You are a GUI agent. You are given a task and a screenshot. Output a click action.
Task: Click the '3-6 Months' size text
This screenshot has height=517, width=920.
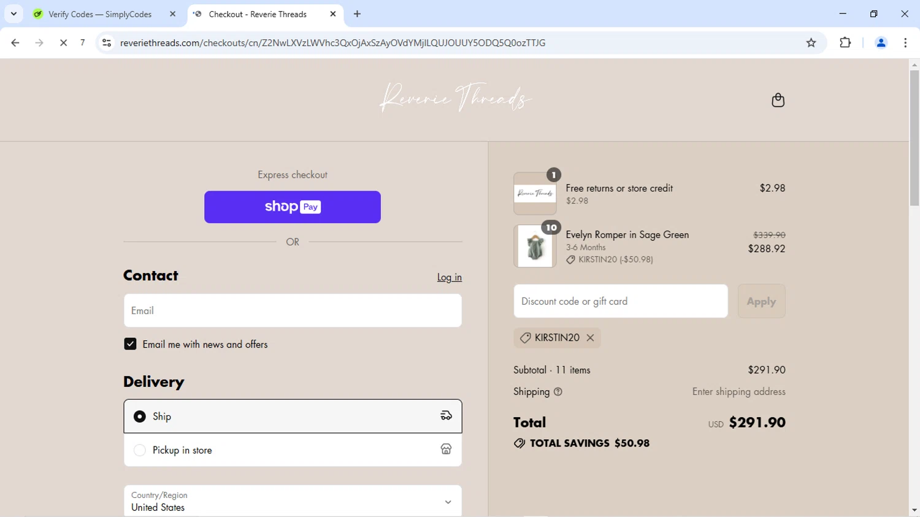click(586, 247)
